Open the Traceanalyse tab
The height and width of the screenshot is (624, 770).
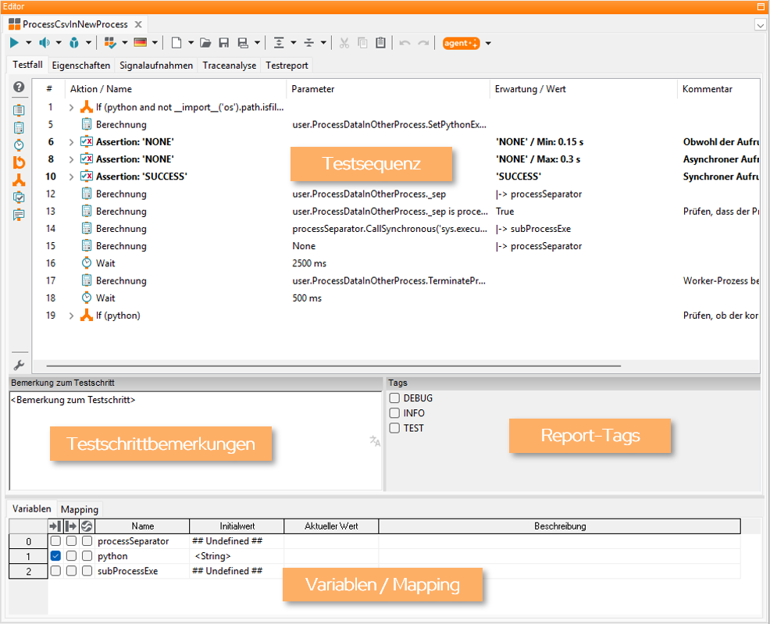pyautogui.click(x=230, y=66)
